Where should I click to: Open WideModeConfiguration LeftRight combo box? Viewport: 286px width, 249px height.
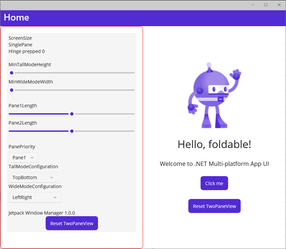coord(35,197)
